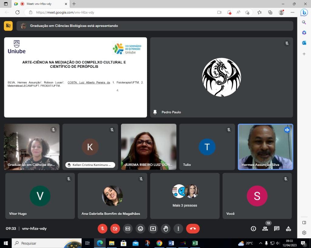The image size is (311, 248).
Task: Open meeting details info icon
Action: click(x=253, y=229)
